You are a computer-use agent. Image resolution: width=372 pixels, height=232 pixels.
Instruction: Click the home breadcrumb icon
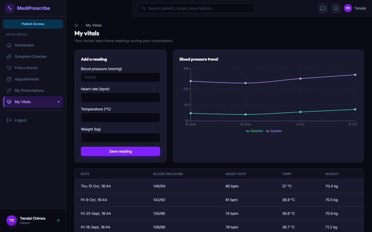coord(76,25)
